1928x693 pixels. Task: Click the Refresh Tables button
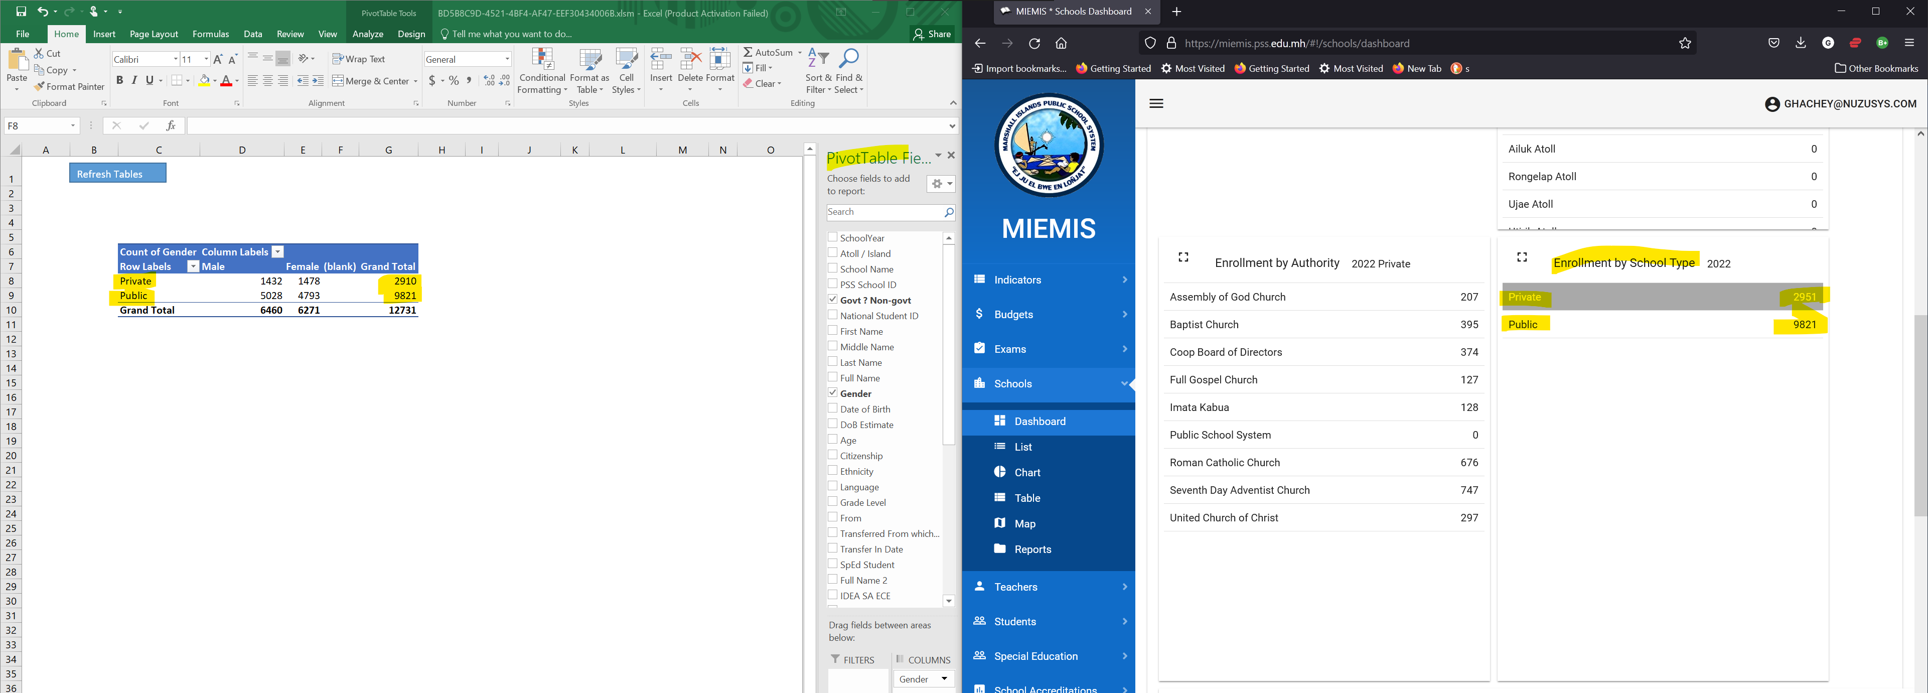point(117,174)
